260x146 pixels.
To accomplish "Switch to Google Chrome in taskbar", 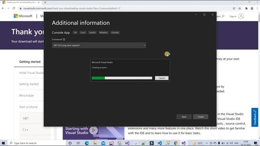I will [x=176, y=143].
